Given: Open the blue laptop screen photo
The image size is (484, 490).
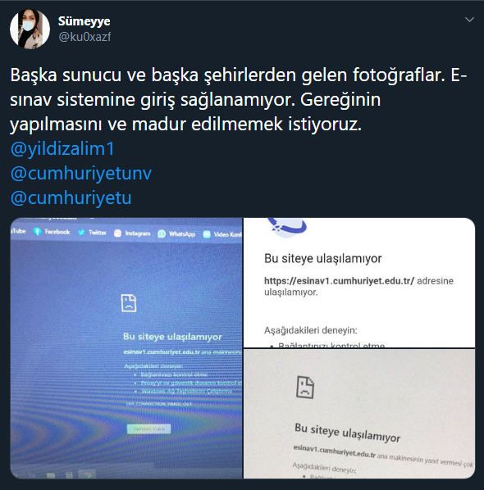Looking at the screenshot, I should tap(126, 348).
